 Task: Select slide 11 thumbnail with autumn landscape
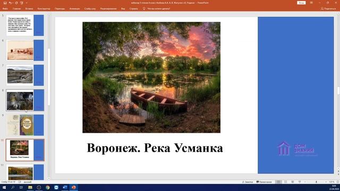coord(25,172)
